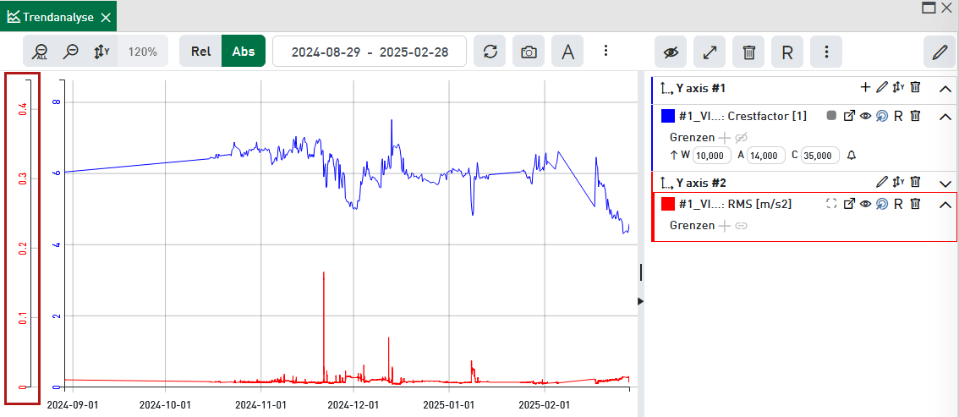Click the target icon on RMS row
The image size is (959, 417).
coord(881,204)
